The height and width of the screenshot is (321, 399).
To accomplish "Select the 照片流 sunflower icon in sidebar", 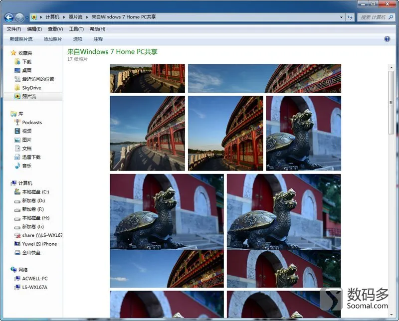I will pyautogui.click(x=17, y=96).
